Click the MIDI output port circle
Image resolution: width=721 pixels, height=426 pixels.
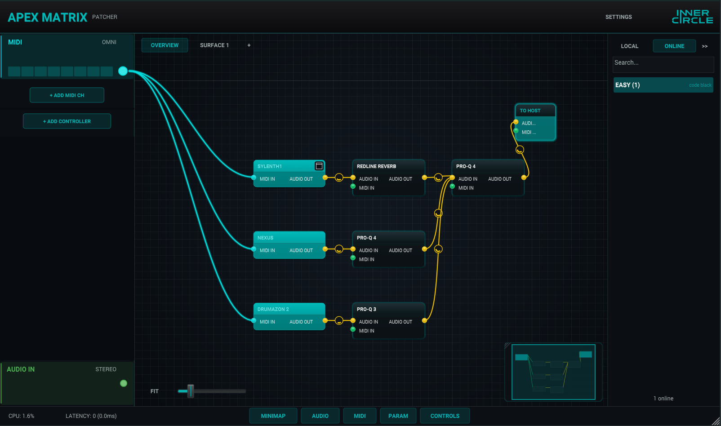point(123,71)
